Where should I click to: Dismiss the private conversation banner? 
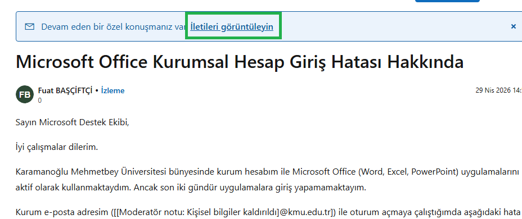tap(514, 26)
